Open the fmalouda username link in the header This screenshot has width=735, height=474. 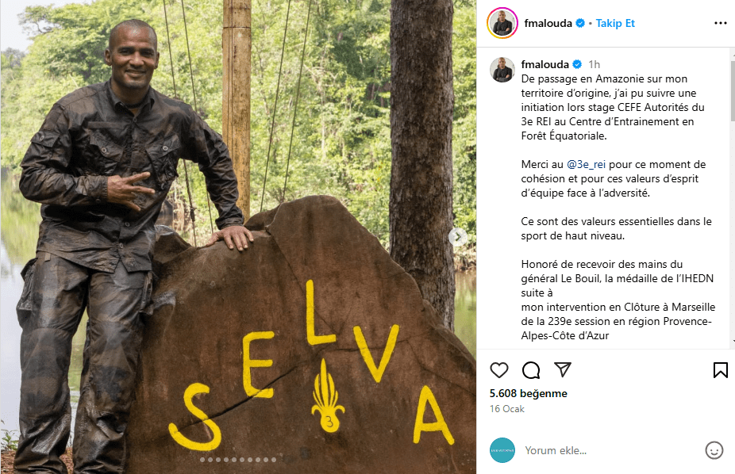point(548,23)
